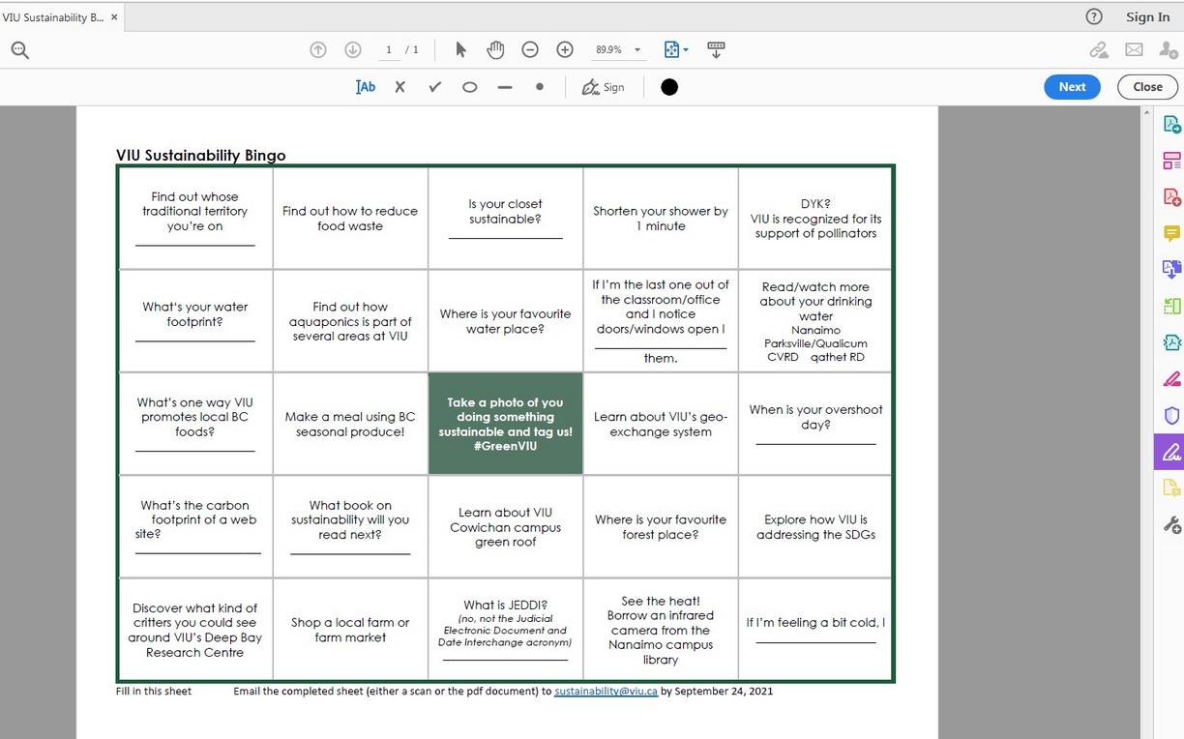The height and width of the screenshot is (739, 1184).
Task: Select the Circle annotation tool
Action: 469,86
